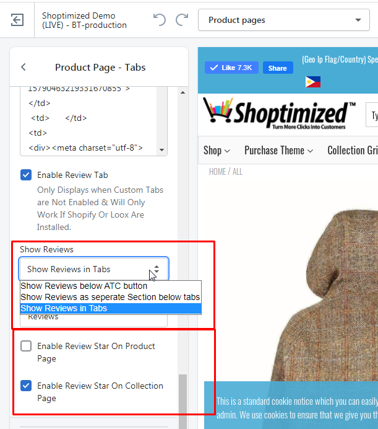Uncheck Enable Review Star On Collection Page

click(x=26, y=386)
